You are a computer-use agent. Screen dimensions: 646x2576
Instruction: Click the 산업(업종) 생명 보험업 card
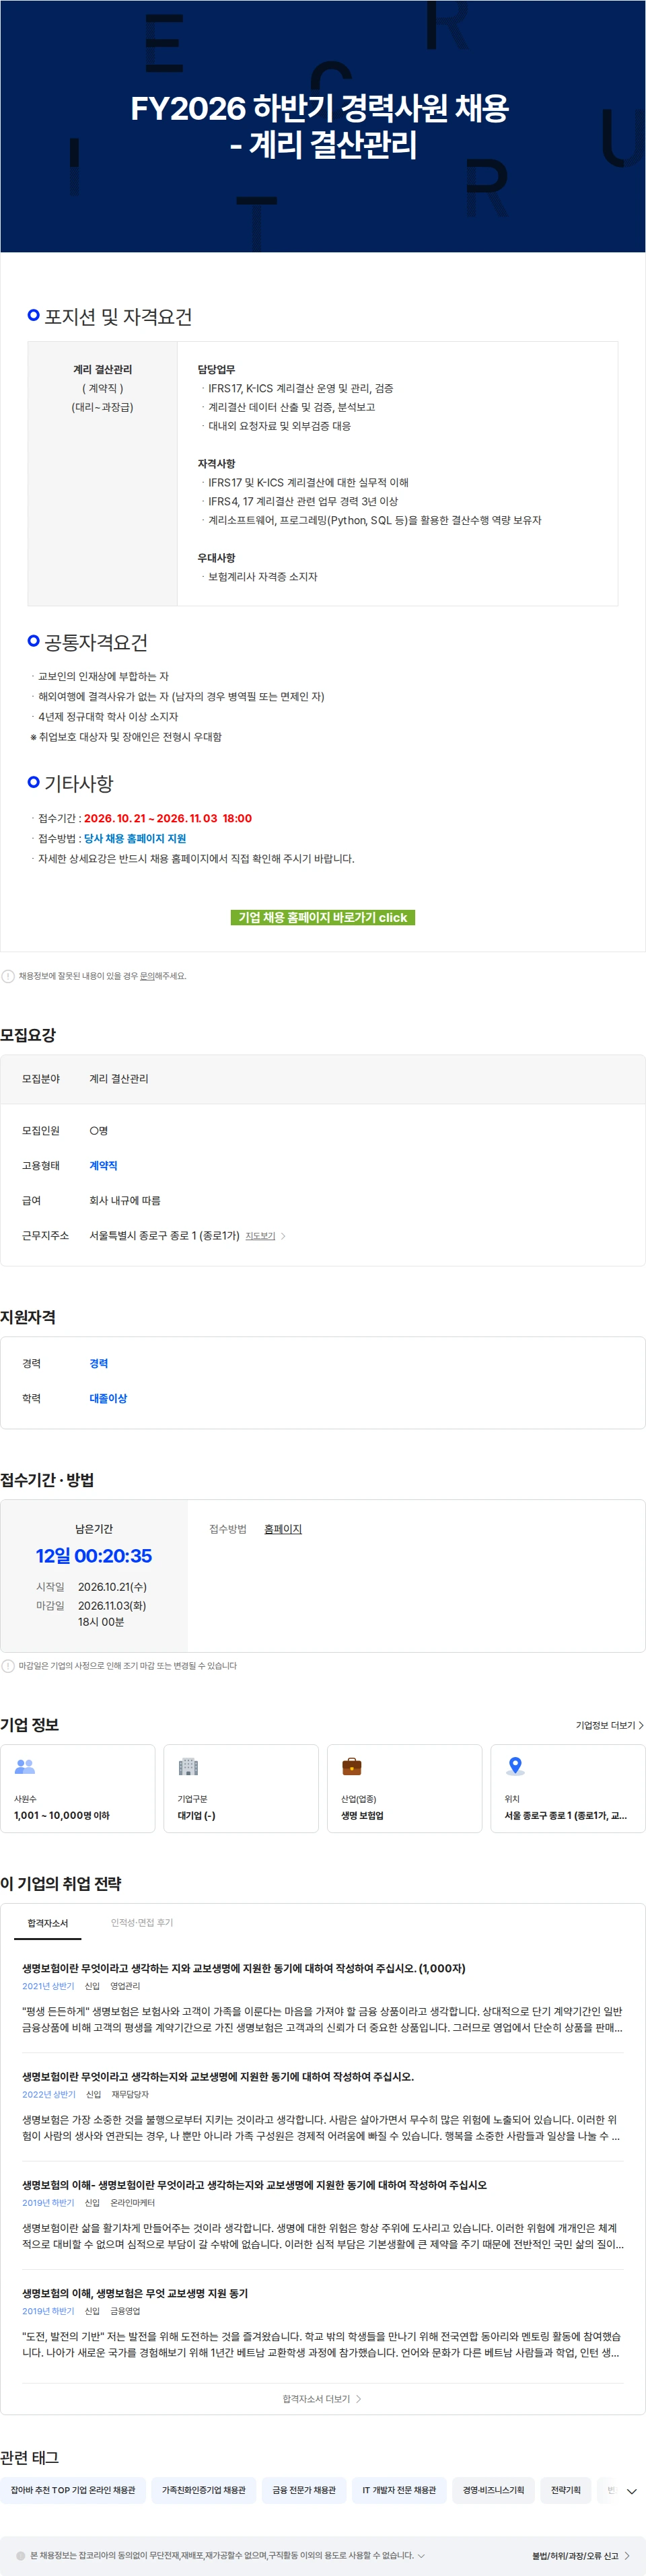click(x=404, y=1789)
